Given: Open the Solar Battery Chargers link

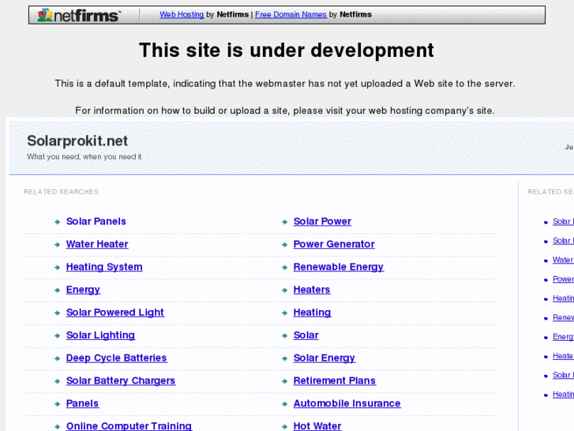Looking at the screenshot, I should [x=121, y=380].
